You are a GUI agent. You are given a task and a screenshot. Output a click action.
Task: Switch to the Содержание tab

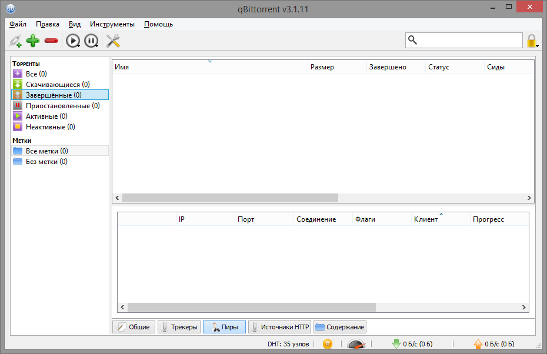pos(340,327)
